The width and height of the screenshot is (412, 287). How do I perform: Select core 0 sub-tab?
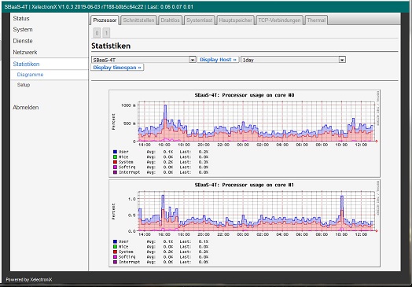(97, 33)
